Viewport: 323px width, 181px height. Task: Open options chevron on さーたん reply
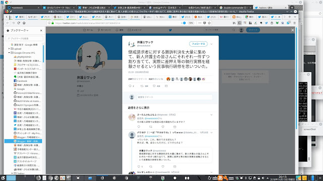click(211, 115)
